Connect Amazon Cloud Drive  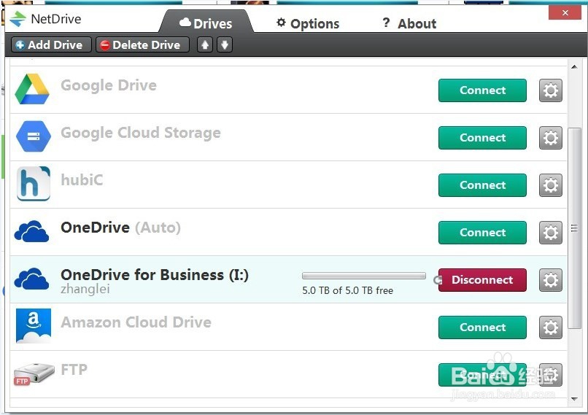[x=482, y=327]
